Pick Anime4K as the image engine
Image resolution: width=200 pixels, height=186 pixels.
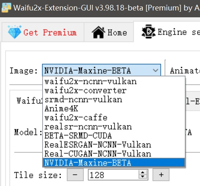click(x=114, y=109)
